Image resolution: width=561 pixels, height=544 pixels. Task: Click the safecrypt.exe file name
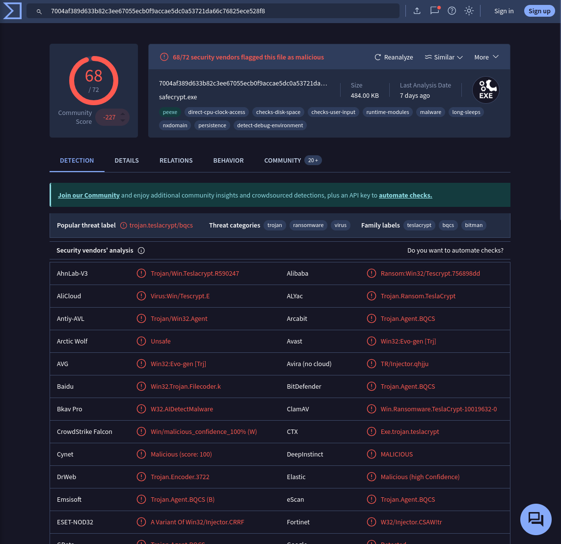tap(178, 97)
